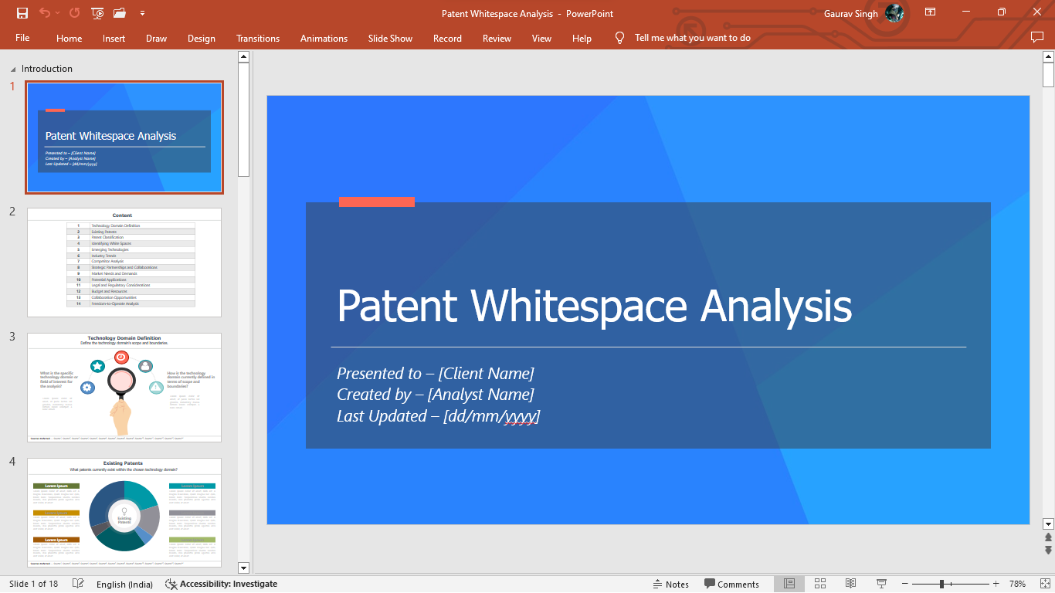
Task: Go to previous slide with double-up arrow
Action: pyautogui.click(x=1048, y=537)
